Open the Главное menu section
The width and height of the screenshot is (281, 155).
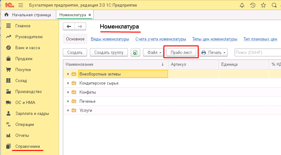pyautogui.click(x=23, y=26)
